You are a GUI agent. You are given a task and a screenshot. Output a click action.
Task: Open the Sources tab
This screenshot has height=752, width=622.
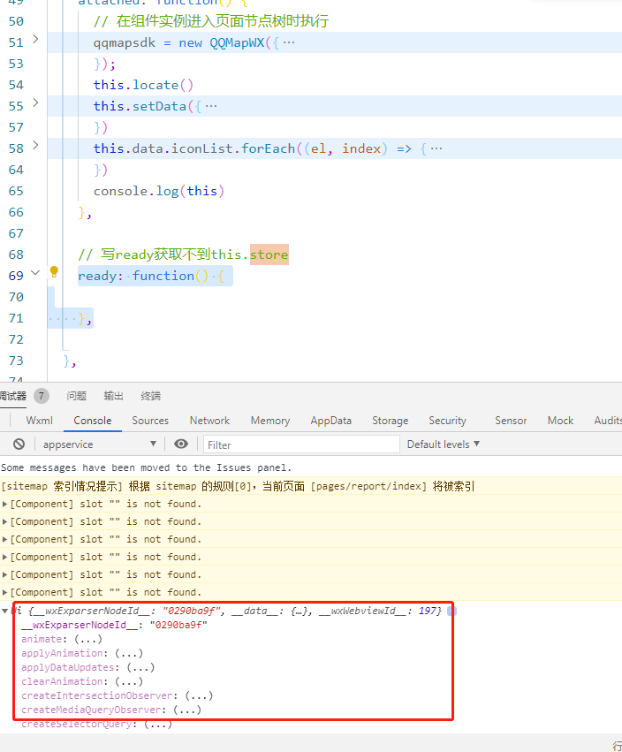150,421
